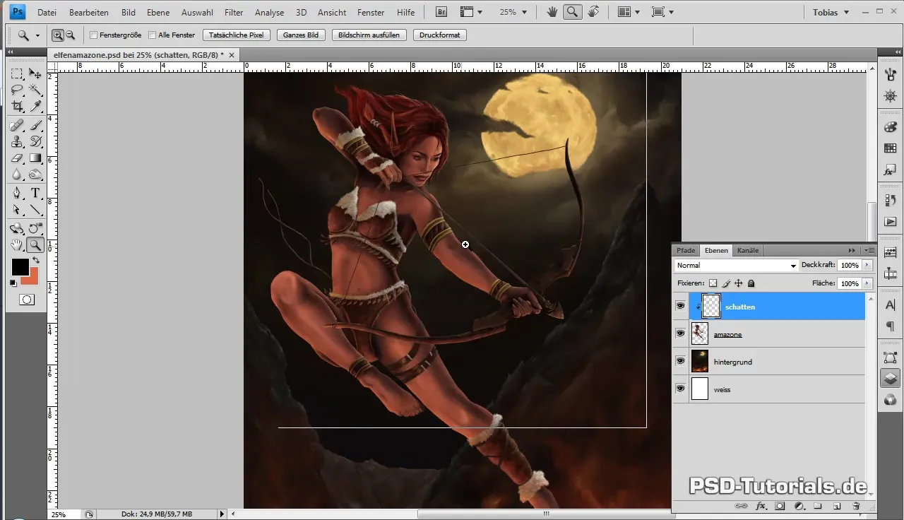Toggle Quick Mask mode
This screenshot has width=904, height=520.
click(26, 300)
